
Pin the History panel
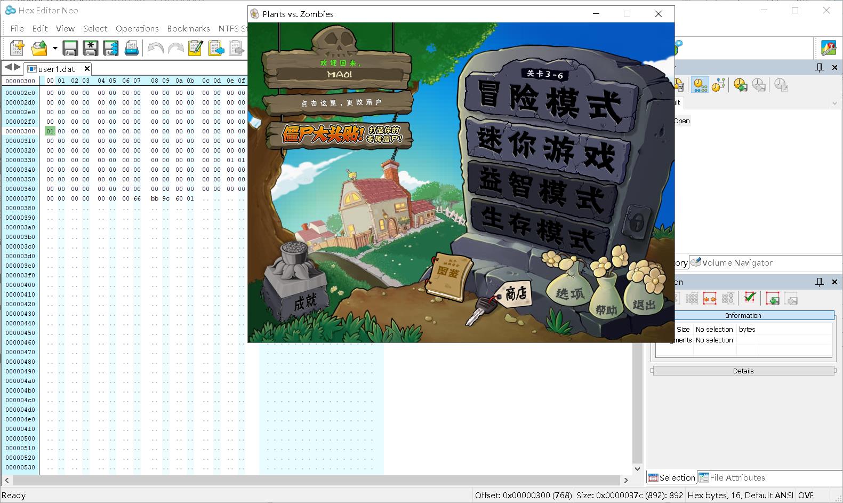pos(820,67)
